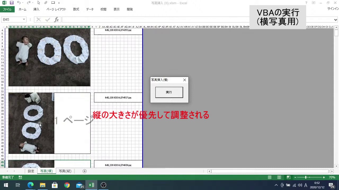Switch to Page Break Preview in status bar

(x=289, y=177)
